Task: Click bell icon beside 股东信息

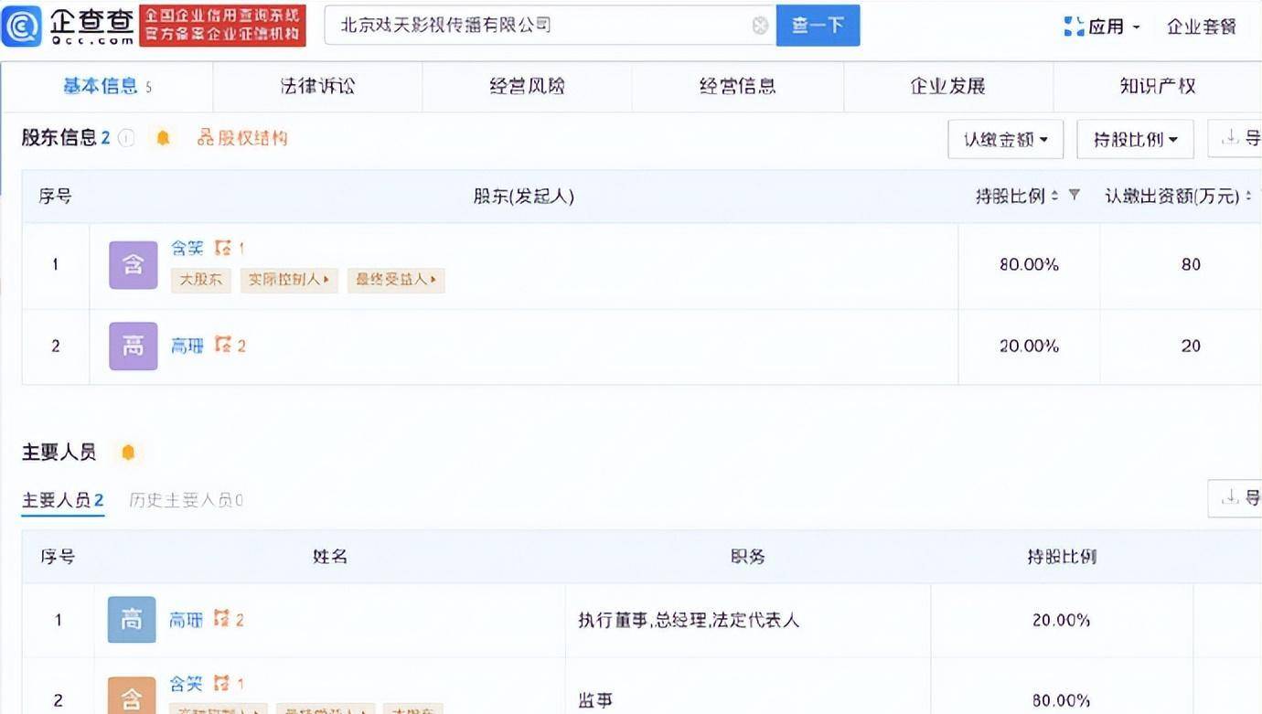Action: (x=163, y=138)
